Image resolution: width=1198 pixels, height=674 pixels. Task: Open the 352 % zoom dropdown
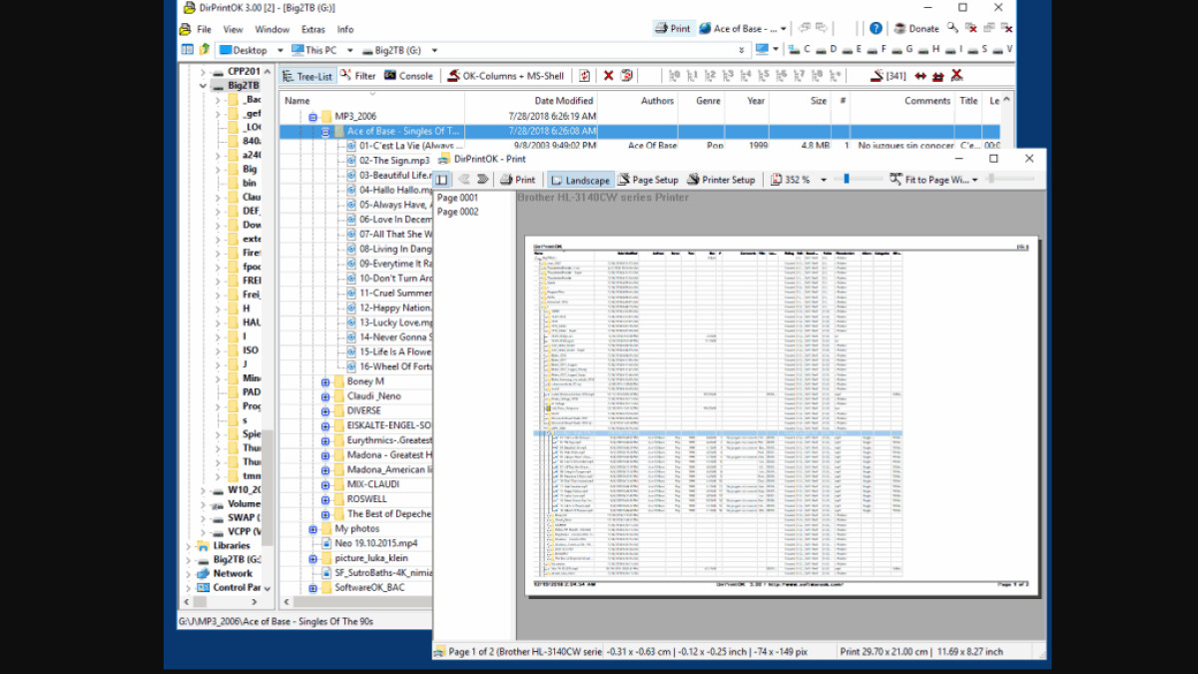tap(824, 180)
